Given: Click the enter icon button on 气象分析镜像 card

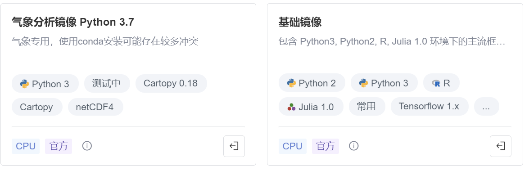Looking at the screenshot, I should pos(234,146).
